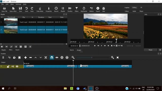162x91 pixels.
Task: Select the Player layout
Action: (141, 11)
